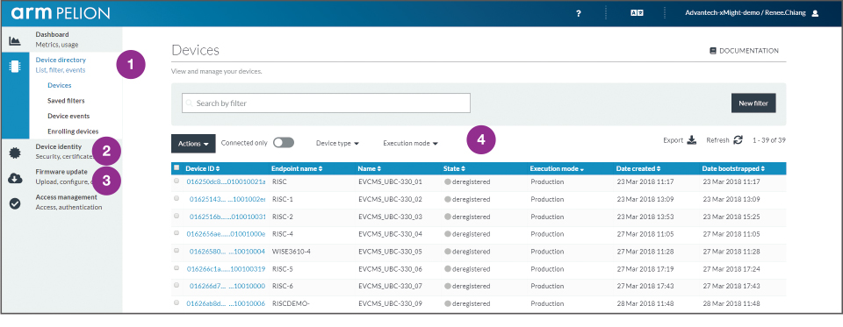Image resolution: width=843 pixels, height=327 pixels.
Task: Expand the Device type filter dropdown
Action: 337,144
